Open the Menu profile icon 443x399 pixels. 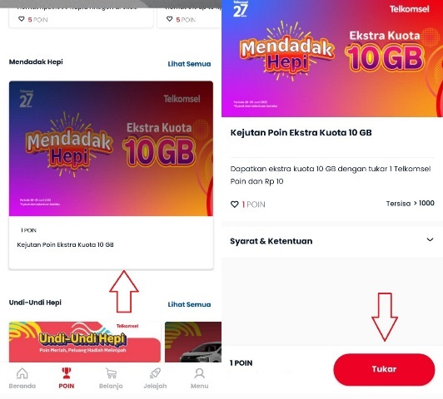200,373
